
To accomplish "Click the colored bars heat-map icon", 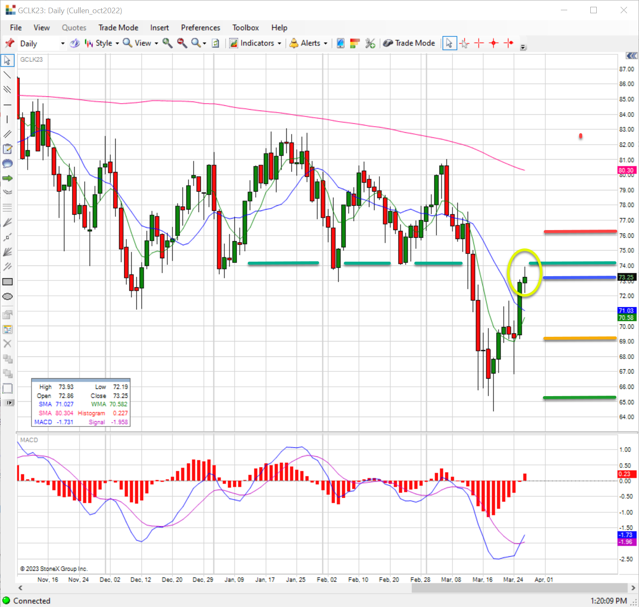I will (x=355, y=43).
